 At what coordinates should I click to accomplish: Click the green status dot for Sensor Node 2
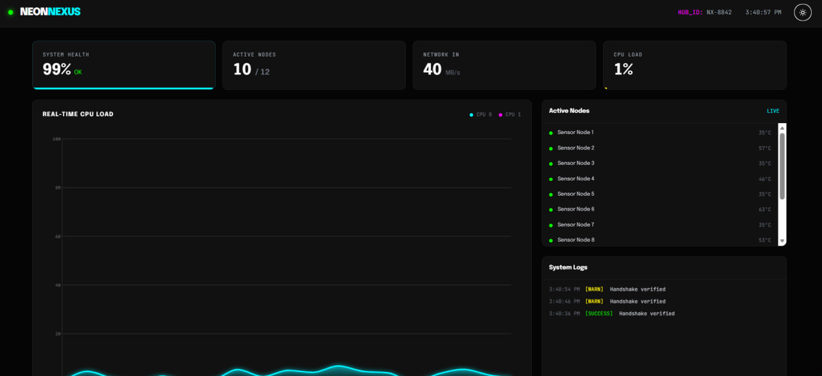click(x=551, y=148)
